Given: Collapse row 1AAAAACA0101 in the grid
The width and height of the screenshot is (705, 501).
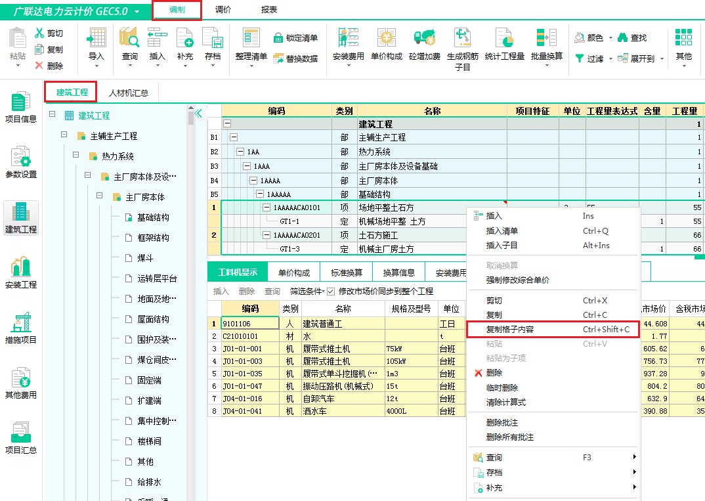Looking at the screenshot, I should point(267,207).
